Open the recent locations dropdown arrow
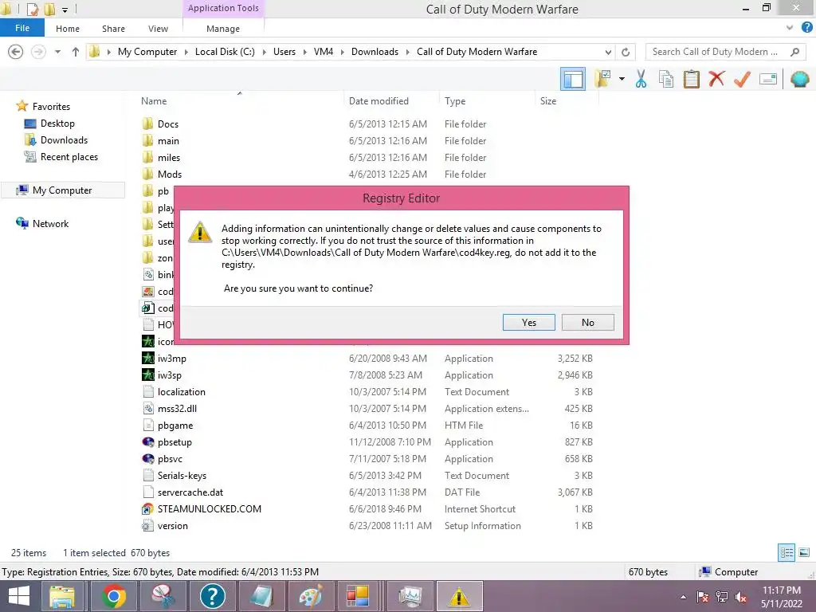 pyautogui.click(x=57, y=52)
